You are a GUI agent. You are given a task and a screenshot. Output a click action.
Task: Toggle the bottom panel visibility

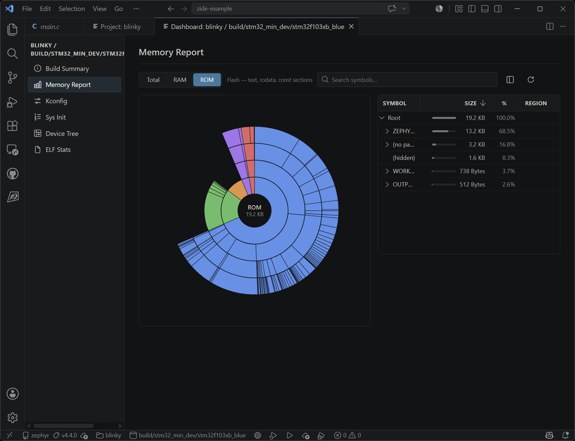click(x=485, y=9)
